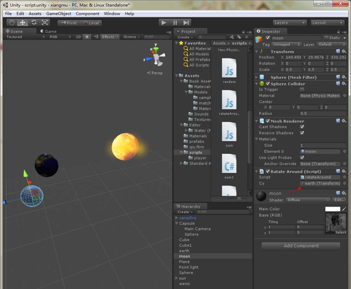Open Ratate Around script gear settings
Image resolution: width=351 pixels, height=289 pixels.
point(344,171)
